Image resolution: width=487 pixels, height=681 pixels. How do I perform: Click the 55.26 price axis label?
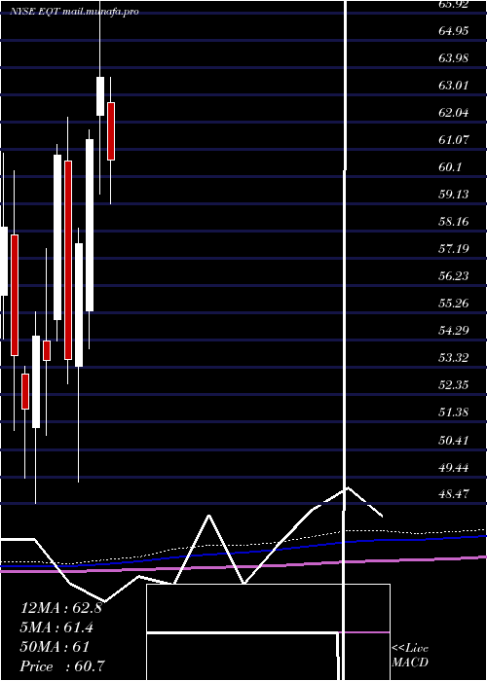(454, 304)
